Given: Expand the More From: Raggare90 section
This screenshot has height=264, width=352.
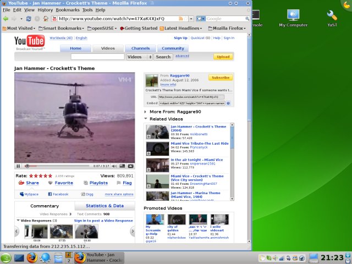Looking at the screenshot, I should coord(146,111).
